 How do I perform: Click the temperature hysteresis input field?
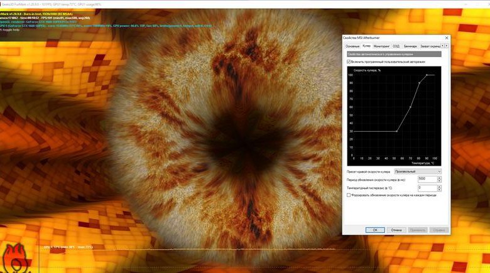point(427,188)
